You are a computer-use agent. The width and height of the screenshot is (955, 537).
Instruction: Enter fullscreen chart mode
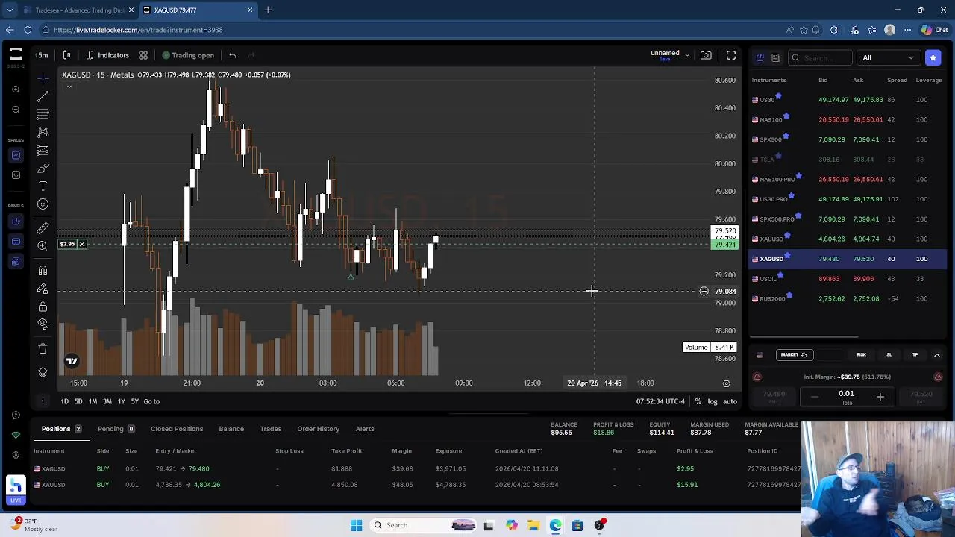pyautogui.click(x=731, y=55)
